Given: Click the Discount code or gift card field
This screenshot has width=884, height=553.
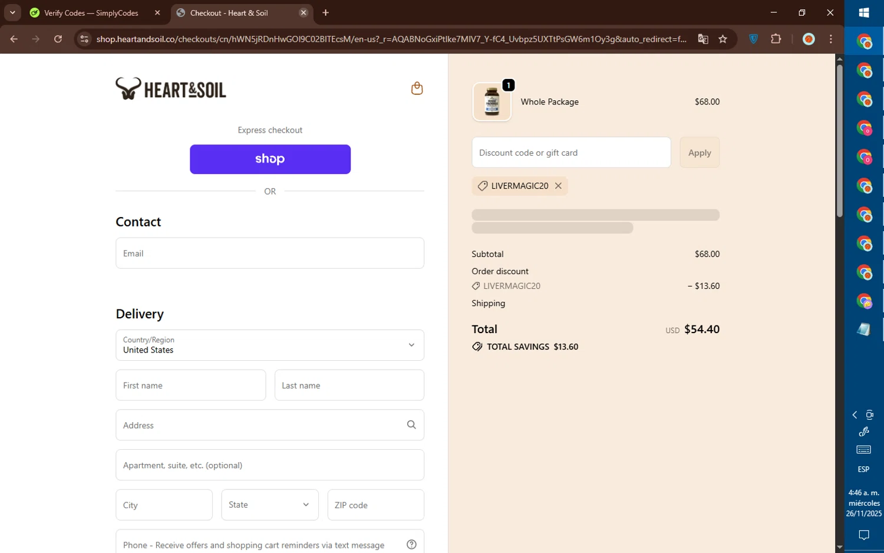Looking at the screenshot, I should [571, 153].
